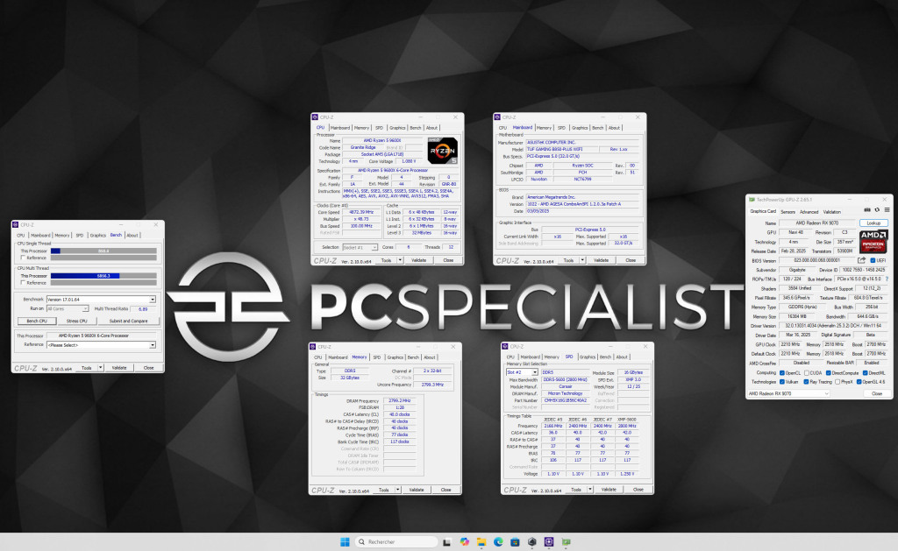Toggle the OpenCL checkbox
This screenshot has width=898, height=551.
coord(781,373)
